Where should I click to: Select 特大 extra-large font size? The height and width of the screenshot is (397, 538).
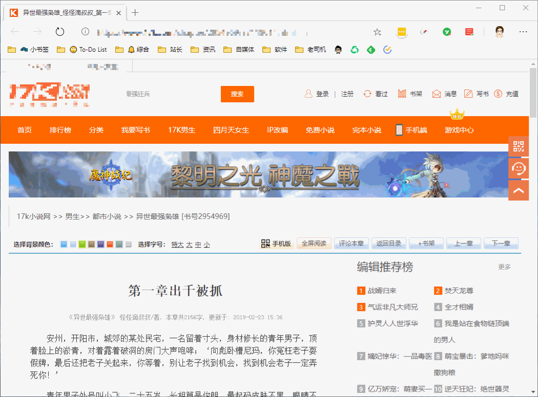click(x=177, y=245)
